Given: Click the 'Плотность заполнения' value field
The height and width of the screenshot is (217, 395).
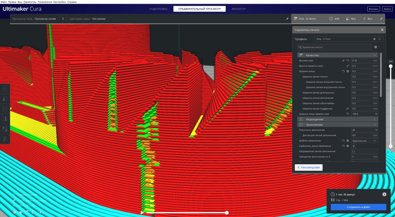Looking at the screenshot, I should [365, 130].
